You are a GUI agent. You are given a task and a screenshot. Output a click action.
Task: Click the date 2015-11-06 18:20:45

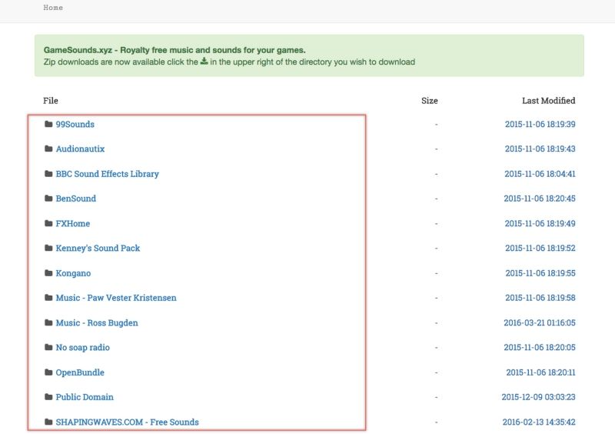[x=540, y=199]
